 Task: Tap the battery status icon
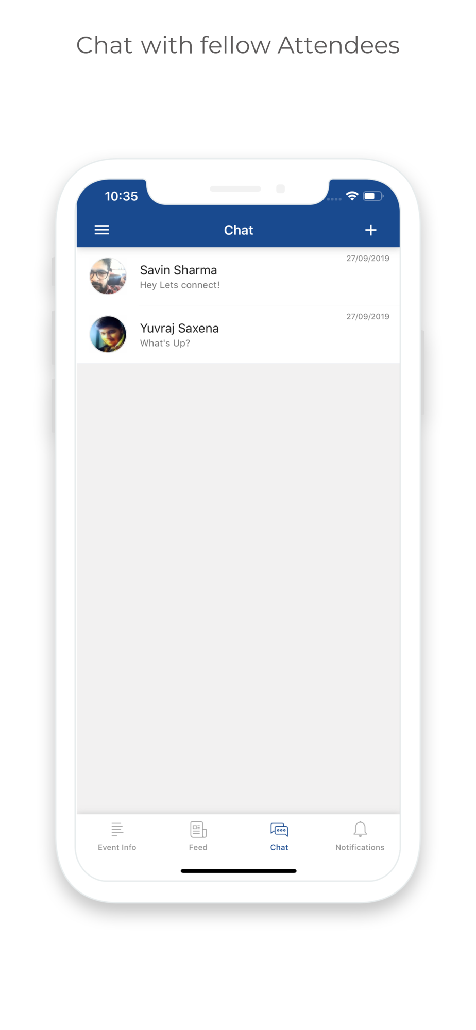point(373,196)
